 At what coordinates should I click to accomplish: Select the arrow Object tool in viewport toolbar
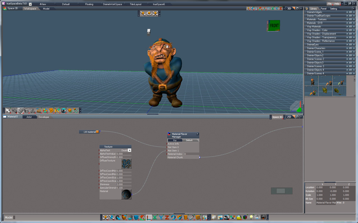8,110
